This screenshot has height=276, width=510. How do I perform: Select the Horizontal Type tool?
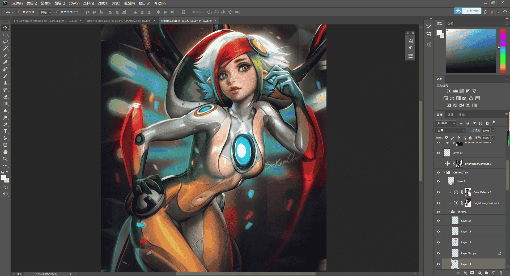click(x=5, y=131)
